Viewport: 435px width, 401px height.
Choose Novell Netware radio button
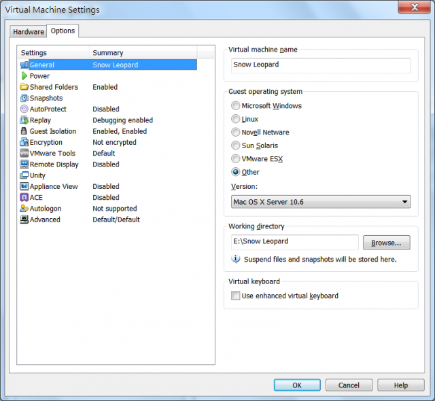point(236,132)
